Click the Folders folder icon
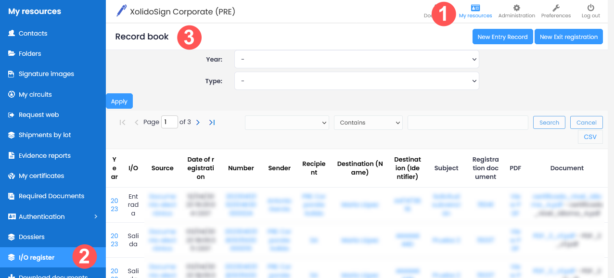Viewport: 614px width, 278px height. (12, 53)
